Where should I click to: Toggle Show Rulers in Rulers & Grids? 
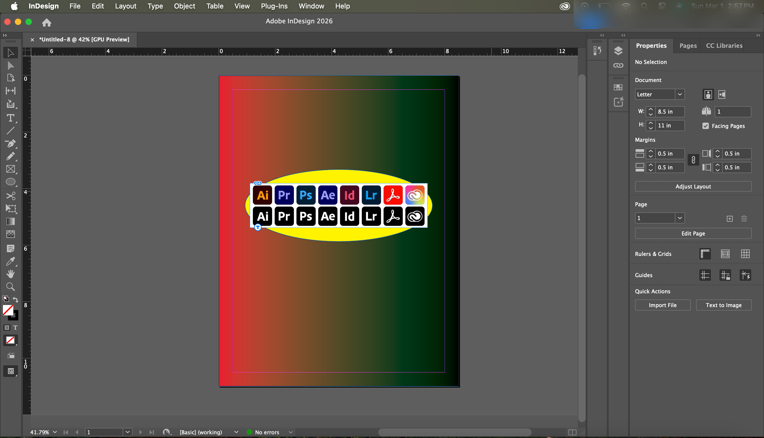(x=705, y=254)
